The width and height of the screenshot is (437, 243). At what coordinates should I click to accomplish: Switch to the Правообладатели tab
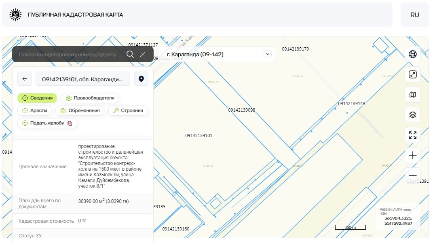(90, 98)
